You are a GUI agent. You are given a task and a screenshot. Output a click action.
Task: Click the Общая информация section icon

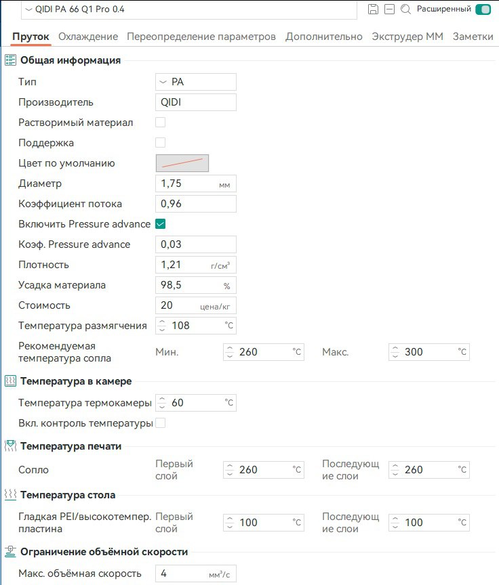(10, 60)
